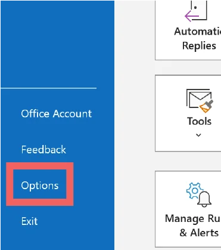Screen dimensions: 221x250
Task: Open Outlook Options
Action: coord(40,186)
